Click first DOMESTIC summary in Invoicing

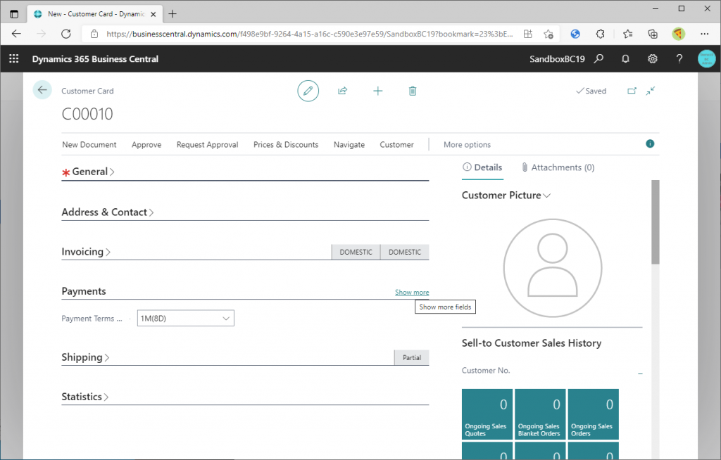click(356, 252)
